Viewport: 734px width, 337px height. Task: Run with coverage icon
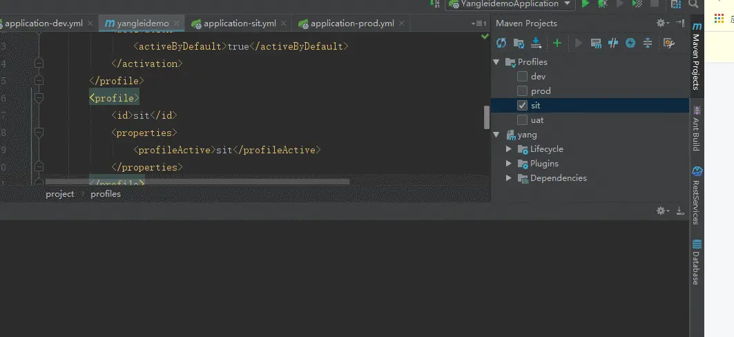click(637, 3)
